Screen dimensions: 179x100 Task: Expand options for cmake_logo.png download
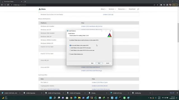(41, 93)
